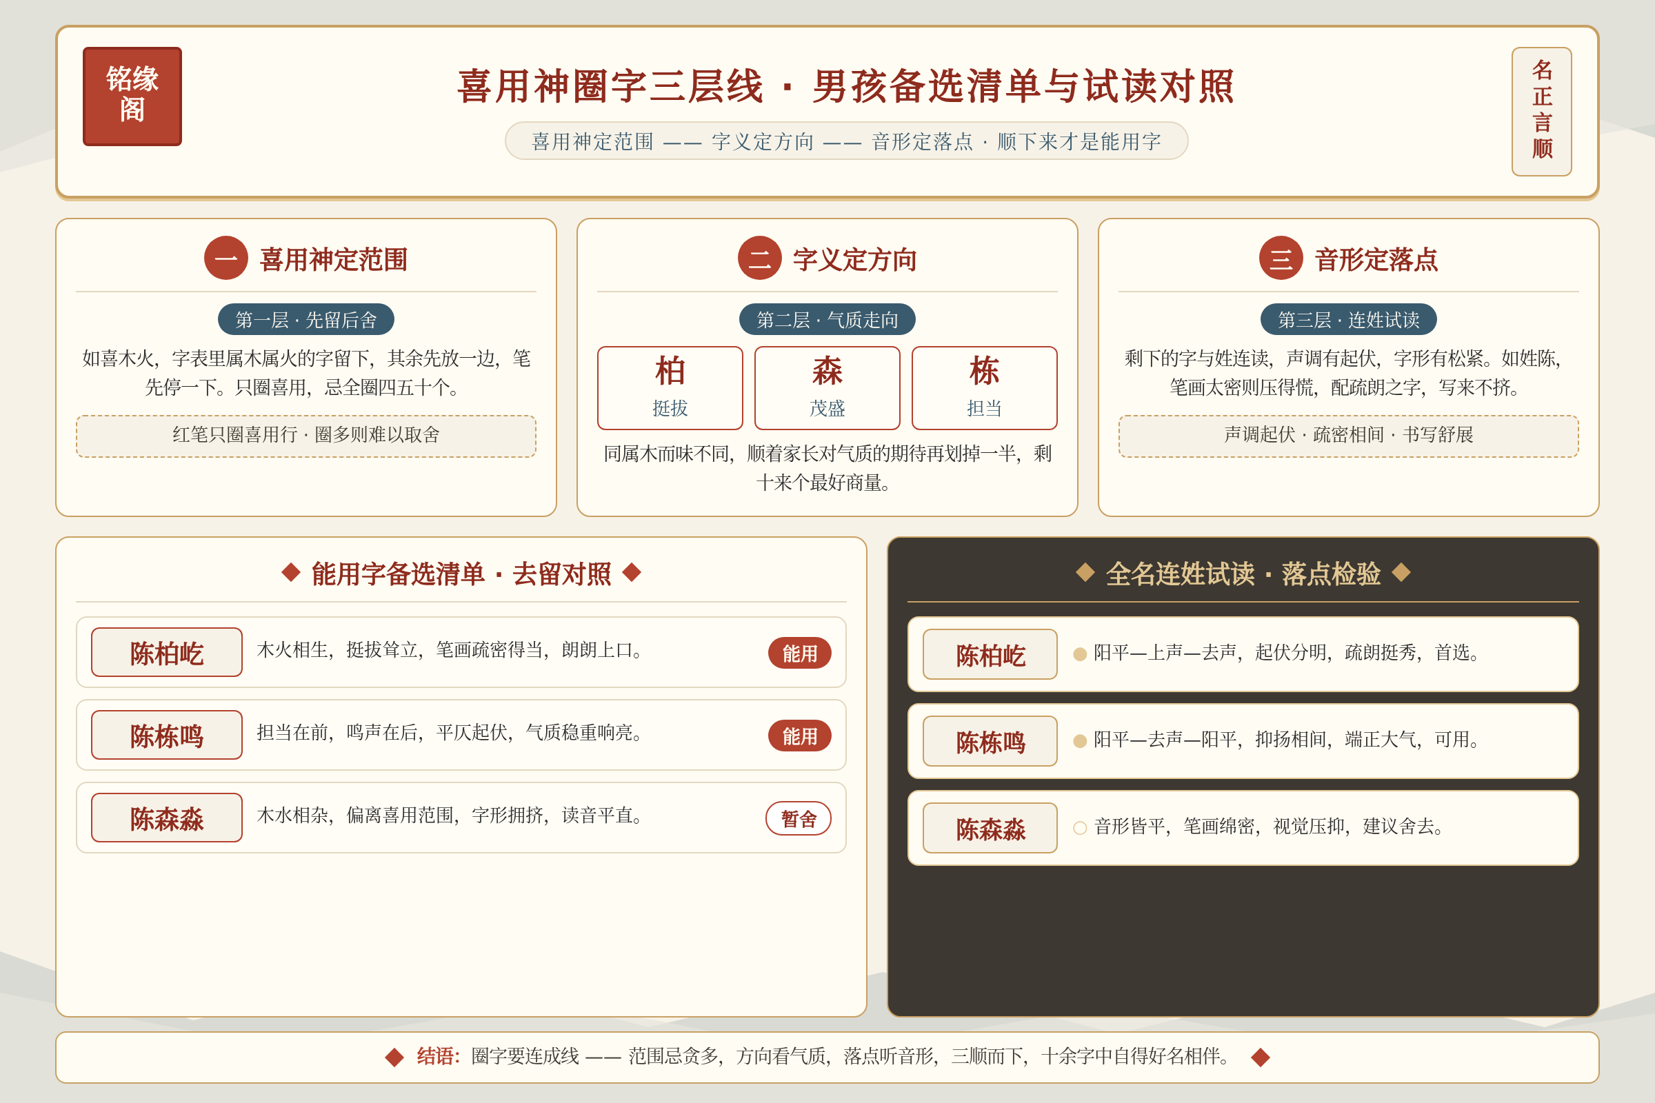This screenshot has width=1655, height=1103.
Task: Click heading 音形定落点
Action: tap(1376, 259)
